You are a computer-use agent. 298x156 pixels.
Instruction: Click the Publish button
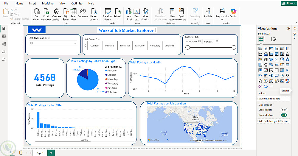point(208,13)
